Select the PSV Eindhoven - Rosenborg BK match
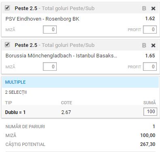160x152 pixels. (x=43, y=19)
